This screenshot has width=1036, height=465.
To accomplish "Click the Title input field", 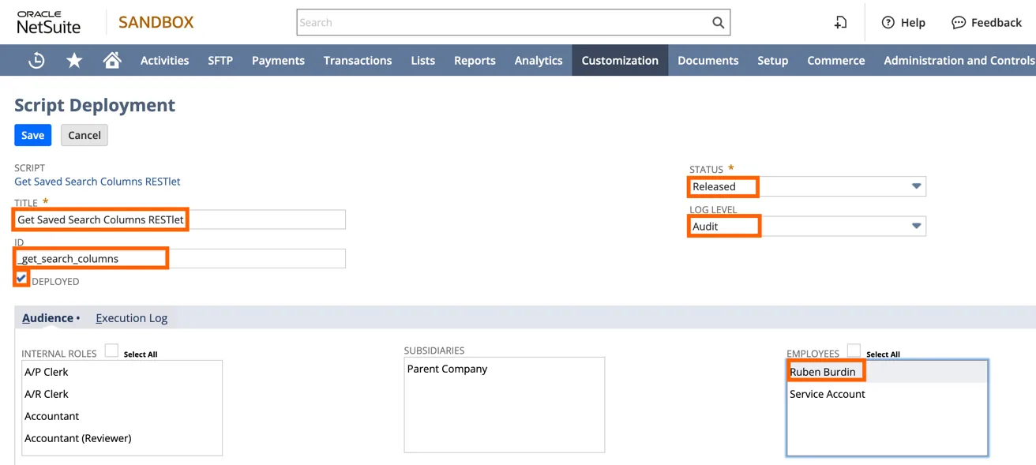I will pos(180,219).
